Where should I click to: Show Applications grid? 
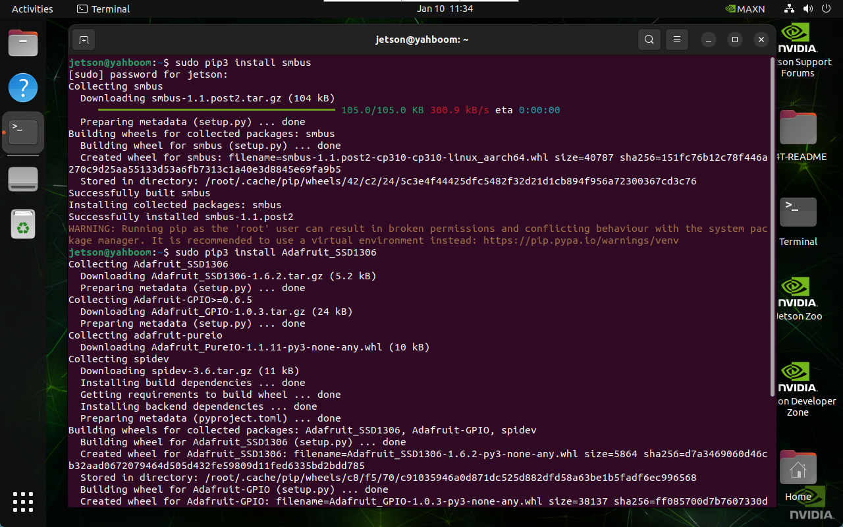point(23,502)
